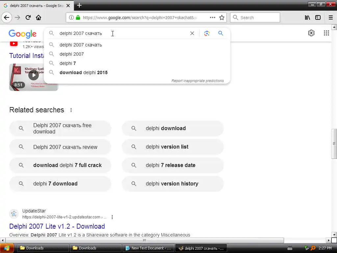The width and height of the screenshot is (337, 253).
Task: Click the scroll down arrow
Action: coord(334,235)
